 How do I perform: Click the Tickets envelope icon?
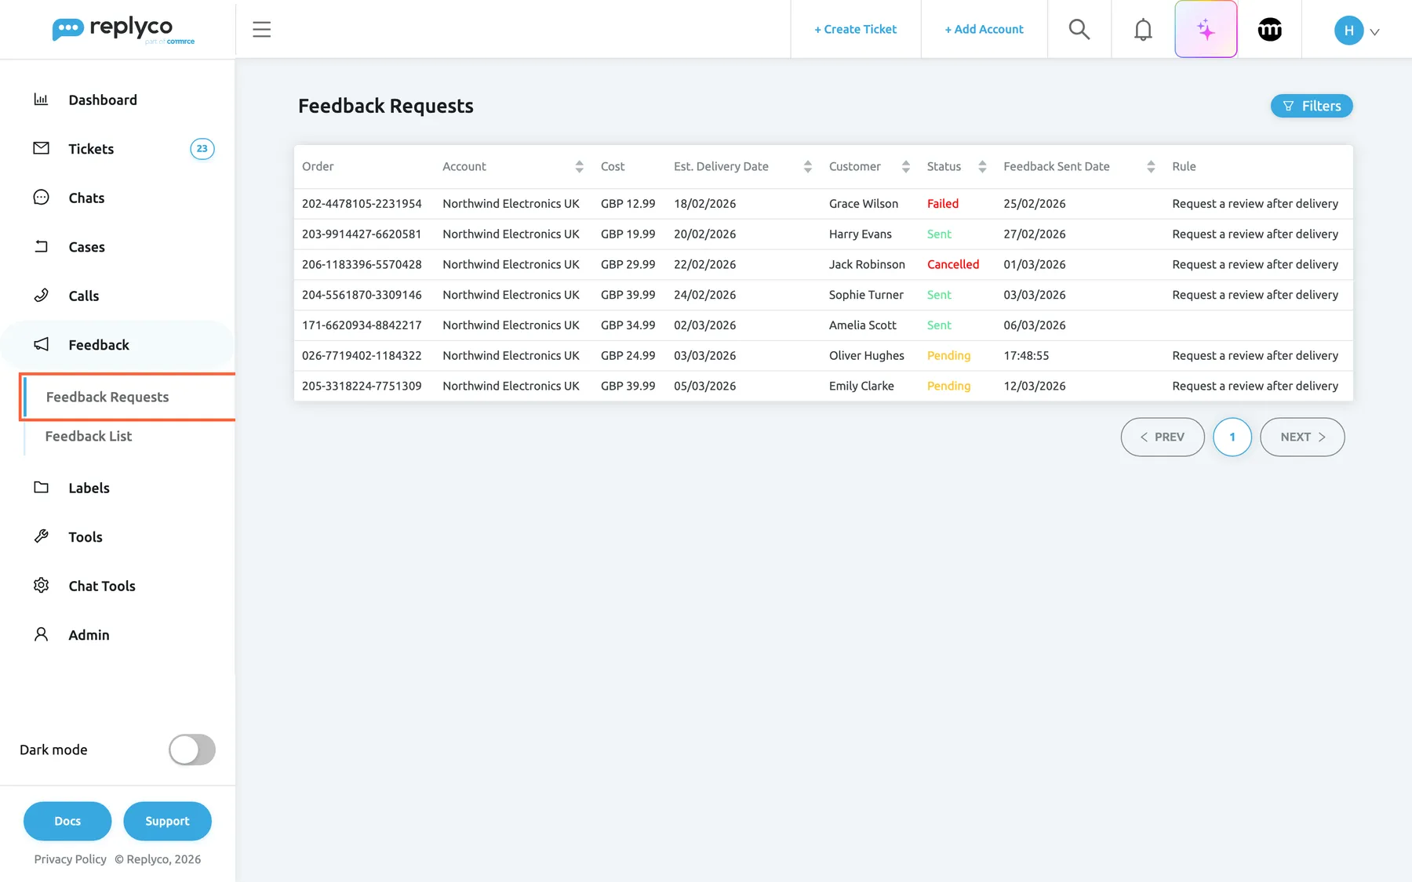pos(41,148)
